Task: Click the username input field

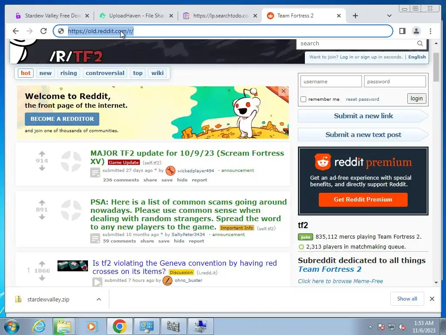Action: click(331, 82)
